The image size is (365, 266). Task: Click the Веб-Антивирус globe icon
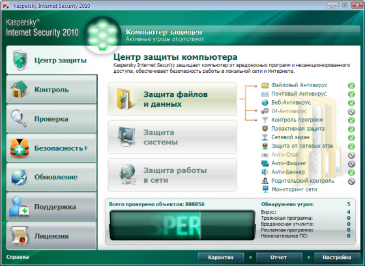point(265,103)
